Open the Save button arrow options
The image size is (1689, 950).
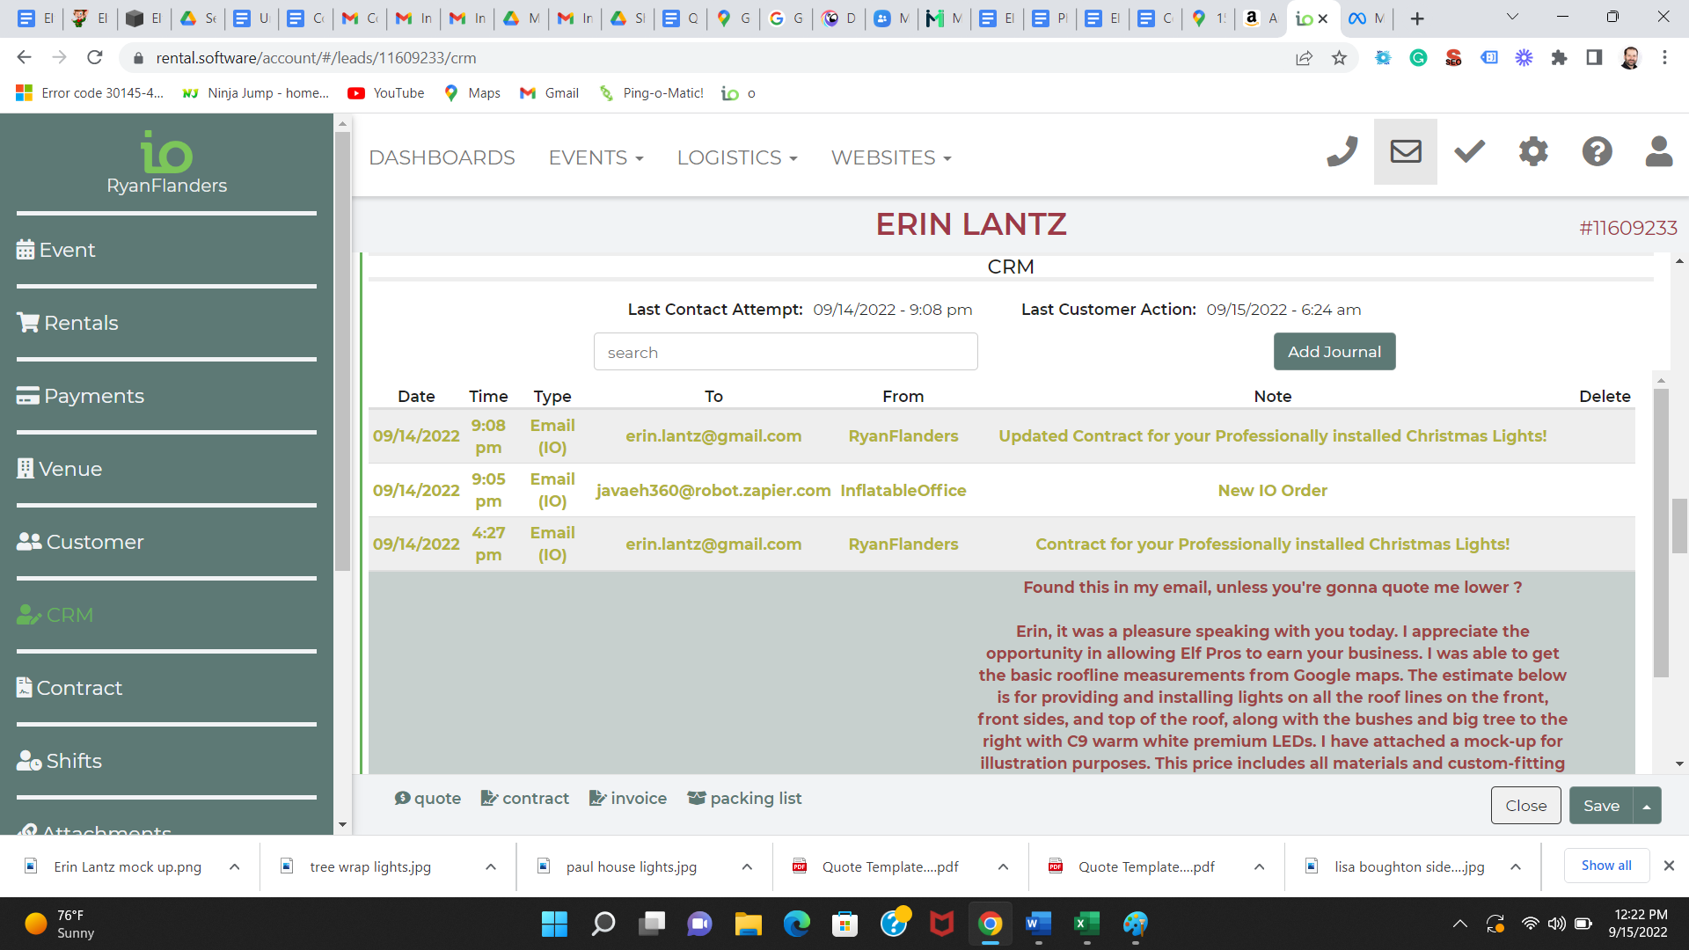1647,807
